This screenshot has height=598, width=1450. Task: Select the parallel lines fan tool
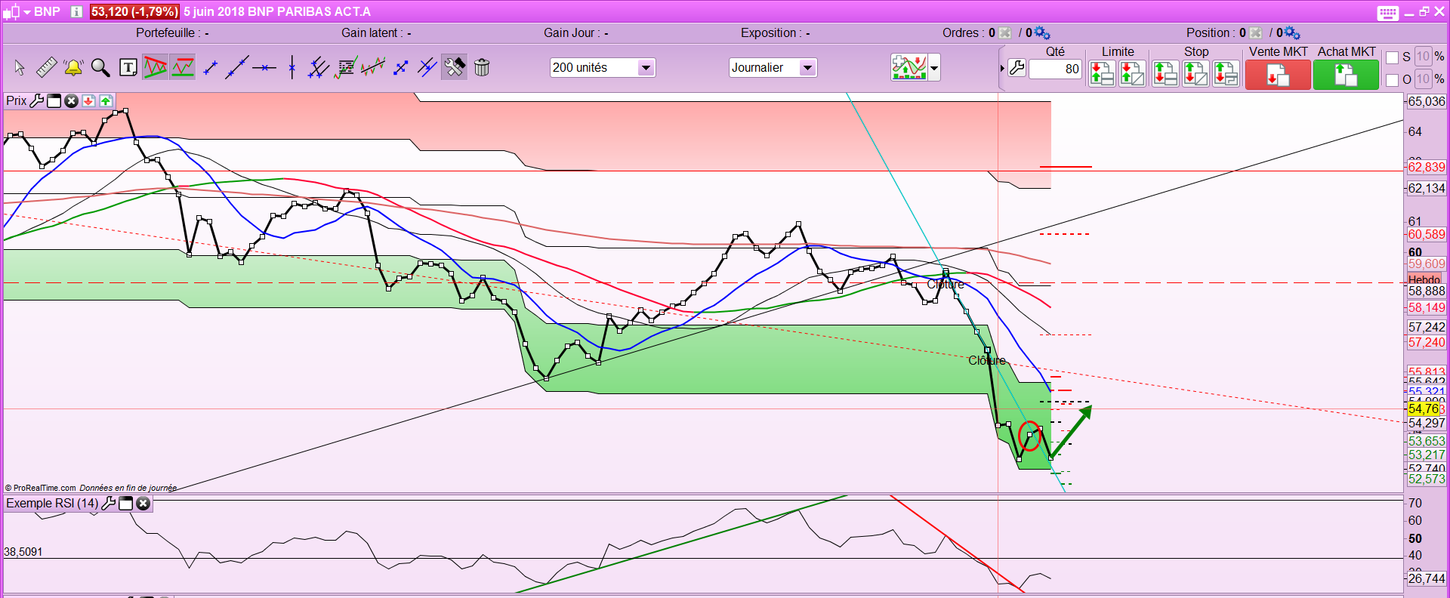(x=319, y=68)
